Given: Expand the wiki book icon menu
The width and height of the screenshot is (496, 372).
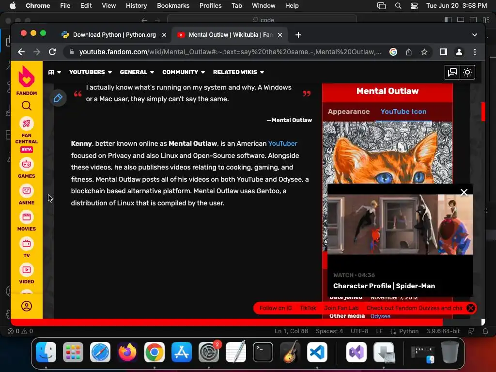Looking at the screenshot, I should [54, 72].
